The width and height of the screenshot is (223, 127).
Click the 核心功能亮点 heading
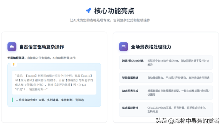pyautogui.click(x=114, y=11)
